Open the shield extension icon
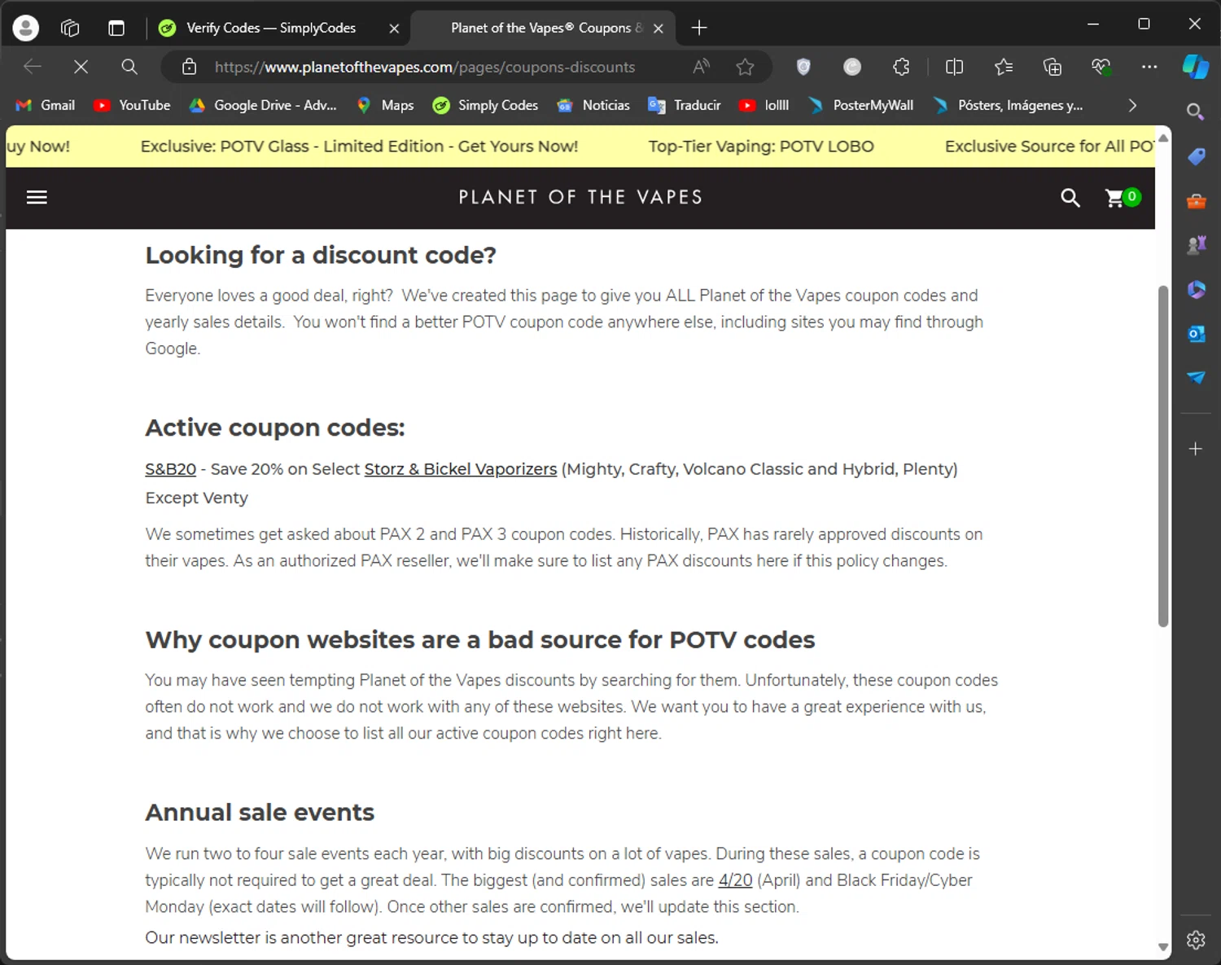 803,67
